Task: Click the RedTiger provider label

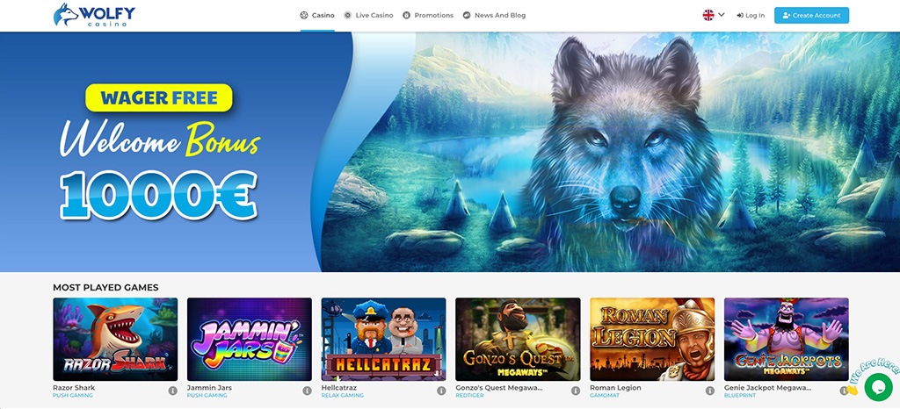Action: click(469, 396)
